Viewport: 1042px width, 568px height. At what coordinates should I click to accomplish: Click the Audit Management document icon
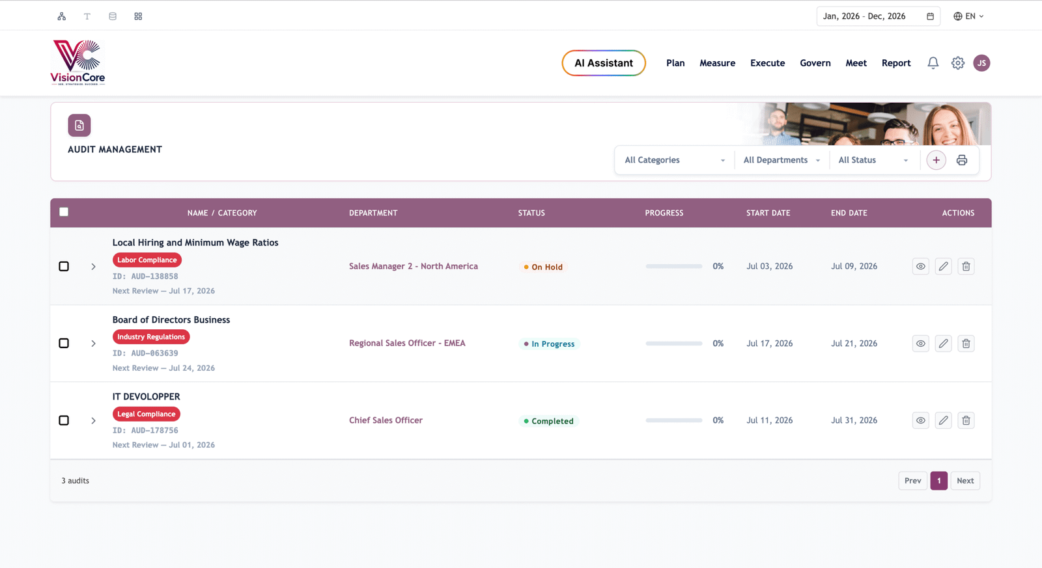[79, 126]
